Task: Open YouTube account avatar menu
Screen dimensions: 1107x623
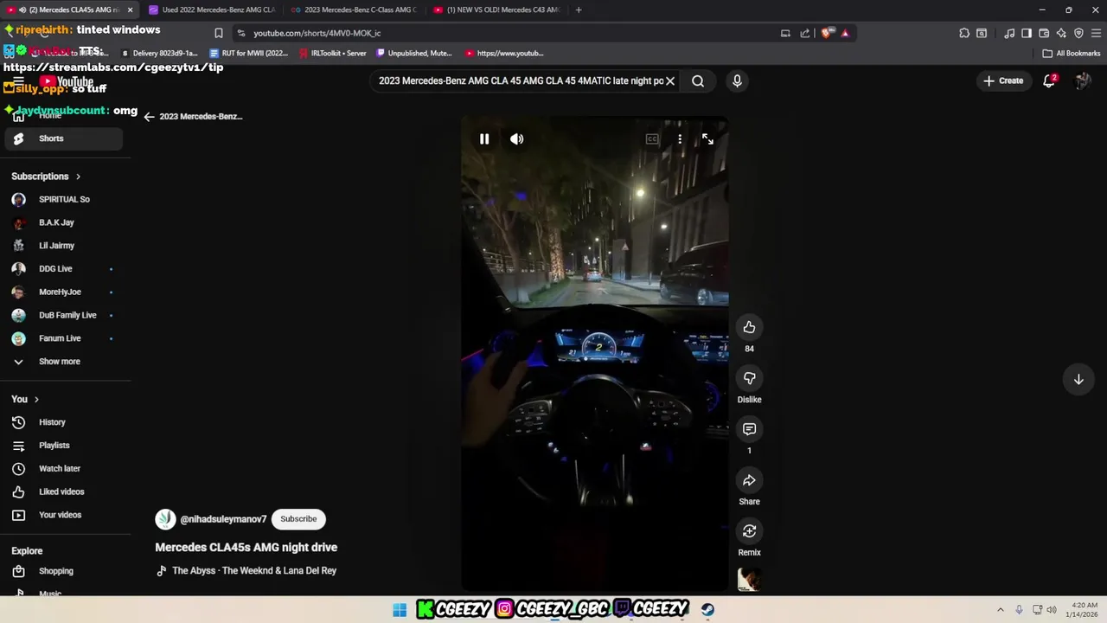Action: click(1083, 81)
